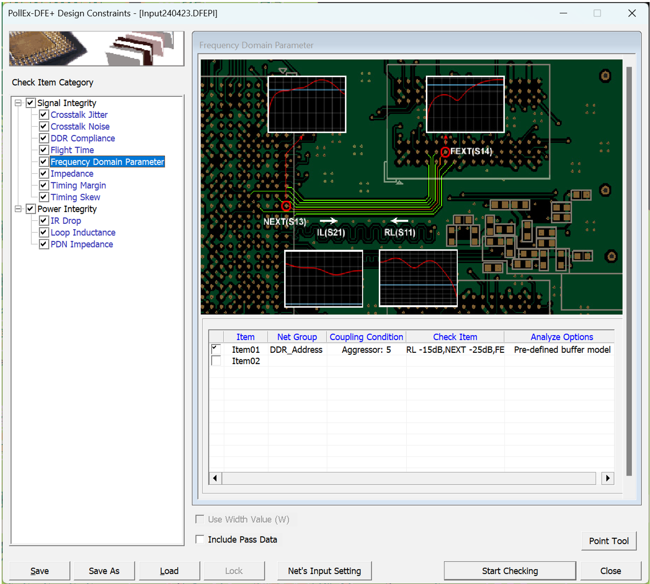
Task: Enable the Include Pass Data checkbox
Action: 200,539
